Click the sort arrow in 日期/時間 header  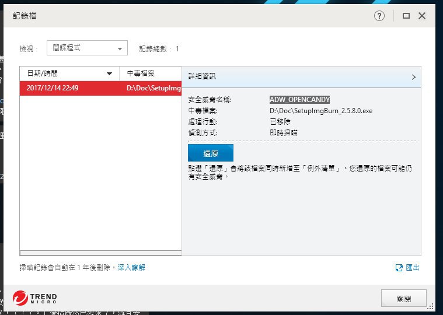click(109, 74)
